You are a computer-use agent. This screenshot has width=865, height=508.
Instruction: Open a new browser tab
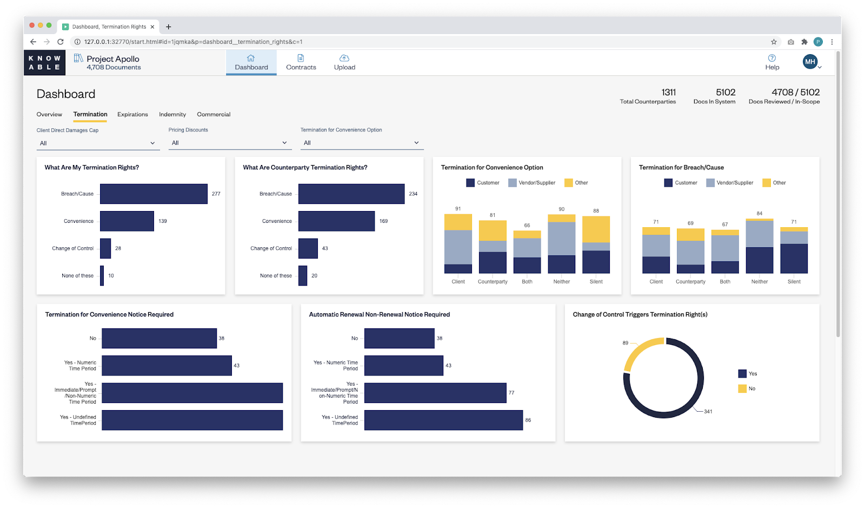(169, 27)
